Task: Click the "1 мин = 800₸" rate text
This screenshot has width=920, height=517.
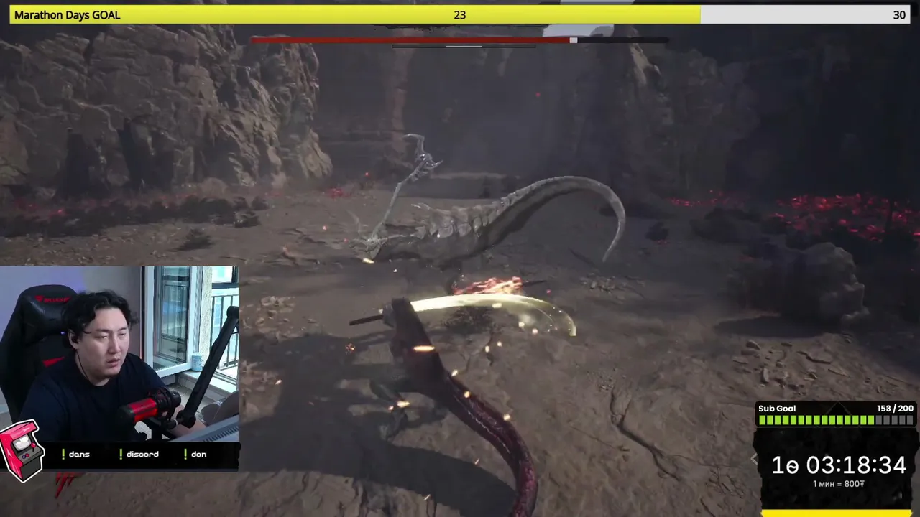Action: [838, 484]
